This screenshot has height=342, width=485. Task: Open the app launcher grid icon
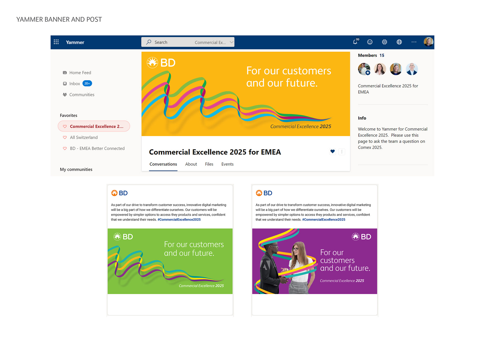coord(56,42)
